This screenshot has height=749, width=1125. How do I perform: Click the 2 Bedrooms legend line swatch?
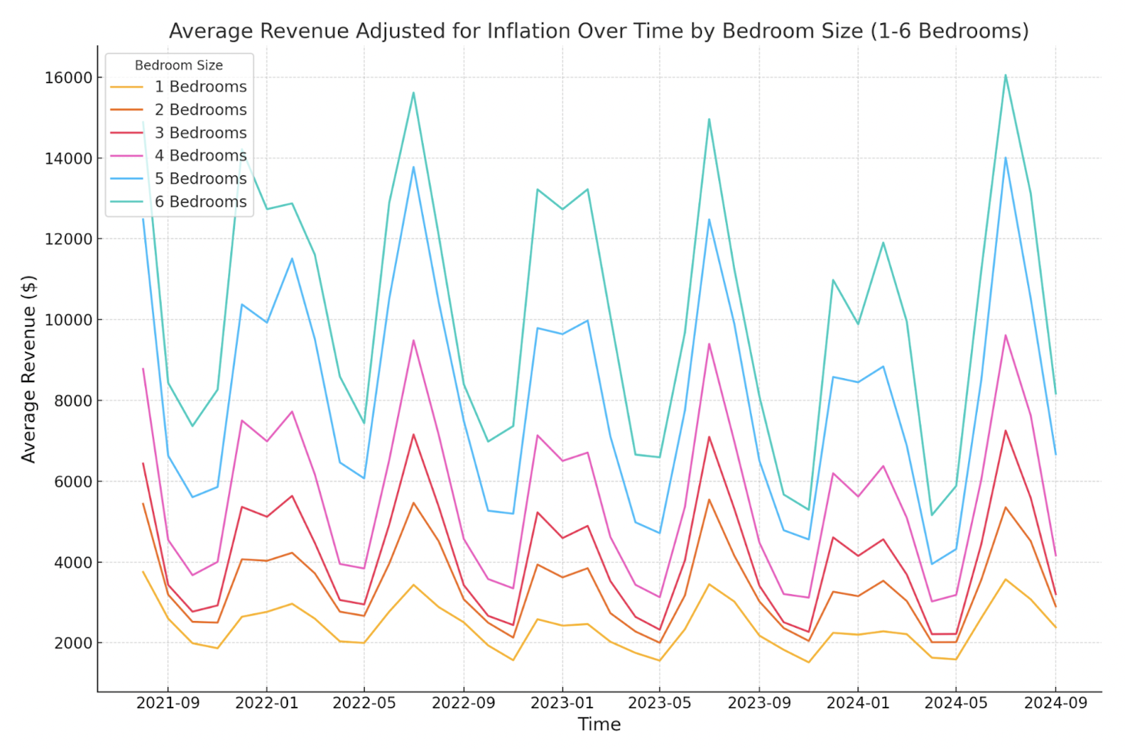tap(127, 111)
